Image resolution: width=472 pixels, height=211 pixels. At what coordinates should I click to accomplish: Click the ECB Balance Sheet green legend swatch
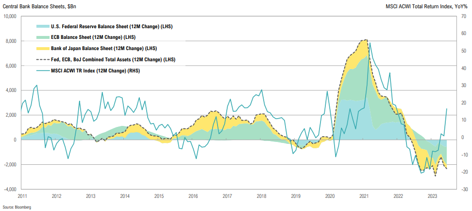pyautogui.click(x=42, y=37)
